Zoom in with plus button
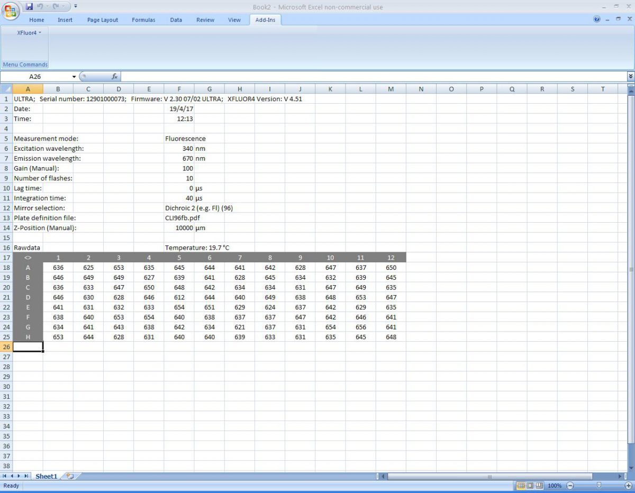Image resolution: width=635 pixels, height=493 pixels. point(628,486)
